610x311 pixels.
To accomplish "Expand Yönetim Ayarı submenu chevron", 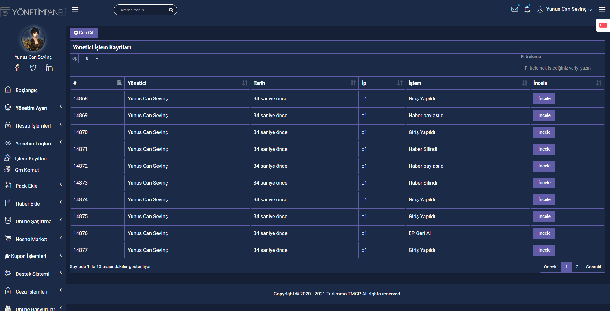I will tap(61, 106).
